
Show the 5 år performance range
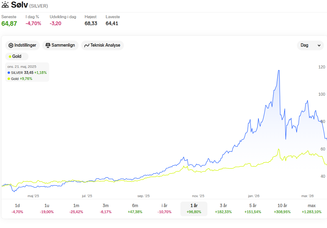pos(253,209)
